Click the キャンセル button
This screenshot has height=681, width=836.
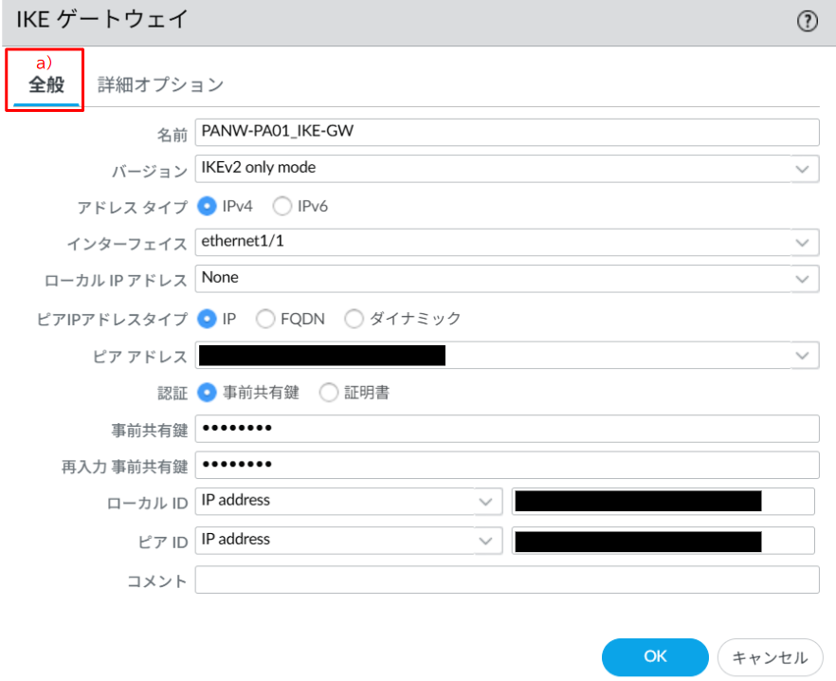click(x=770, y=657)
